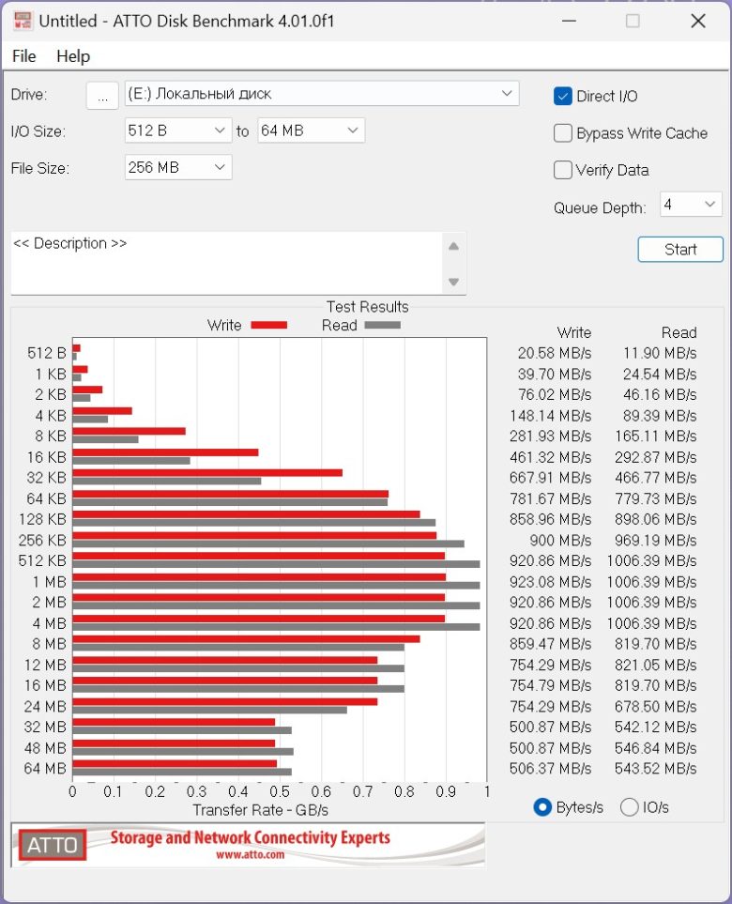Viewport: 732px width, 904px height.
Task: Start the benchmark with Start button
Action: click(x=680, y=250)
